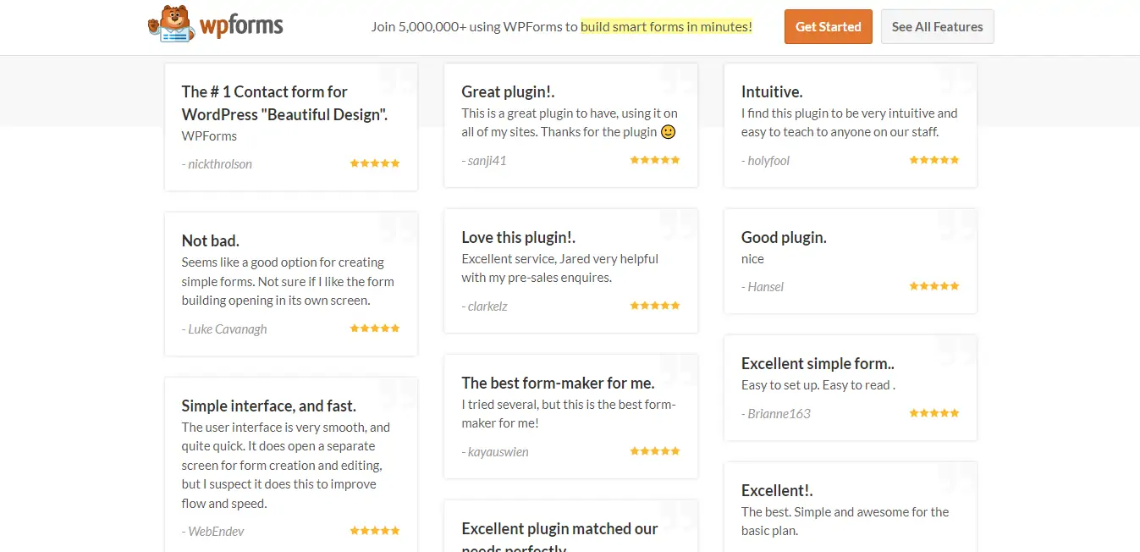The height and width of the screenshot is (552, 1140).
Task: Click star rating on sanji41's review
Action: coord(655,160)
